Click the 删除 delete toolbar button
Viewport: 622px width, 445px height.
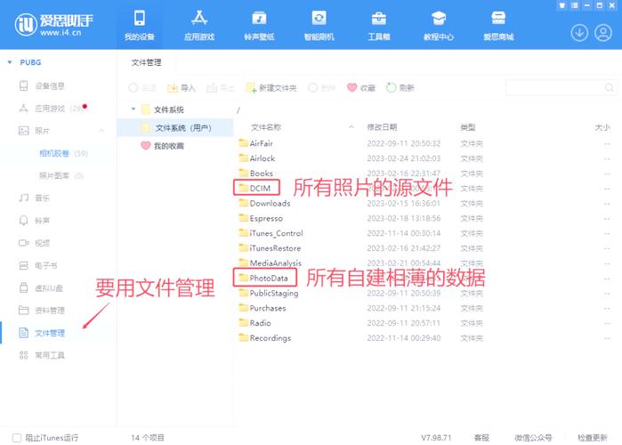[x=322, y=87]
